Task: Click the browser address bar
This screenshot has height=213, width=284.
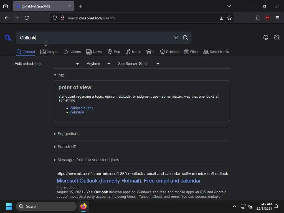Action: click(x=142, y=18)
